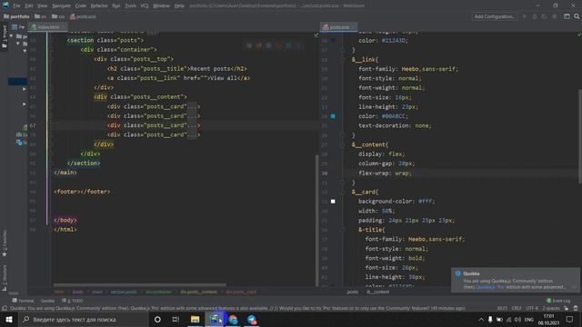The width and height of the screenshot is (582, 327).
Task: Click the Debug bug icon in toolbar
Action: (535, 16)
